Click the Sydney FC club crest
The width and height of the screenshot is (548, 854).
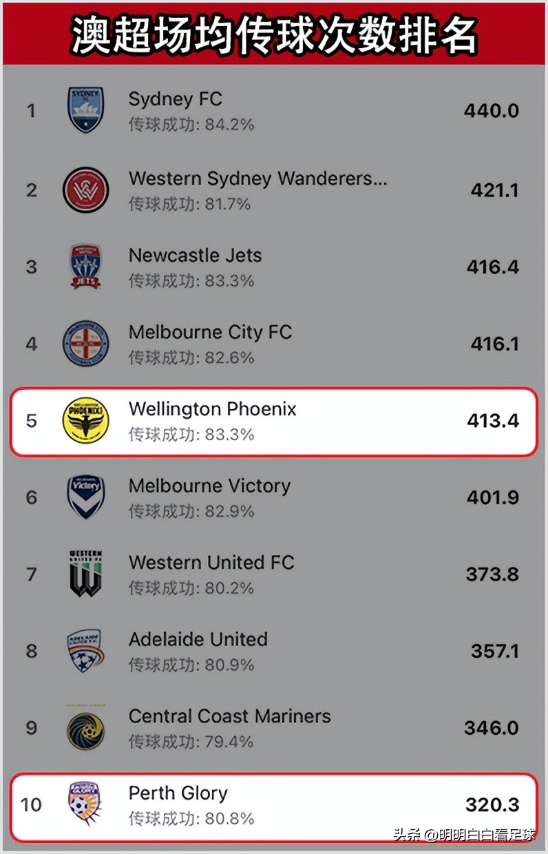(x=86, y=110)
